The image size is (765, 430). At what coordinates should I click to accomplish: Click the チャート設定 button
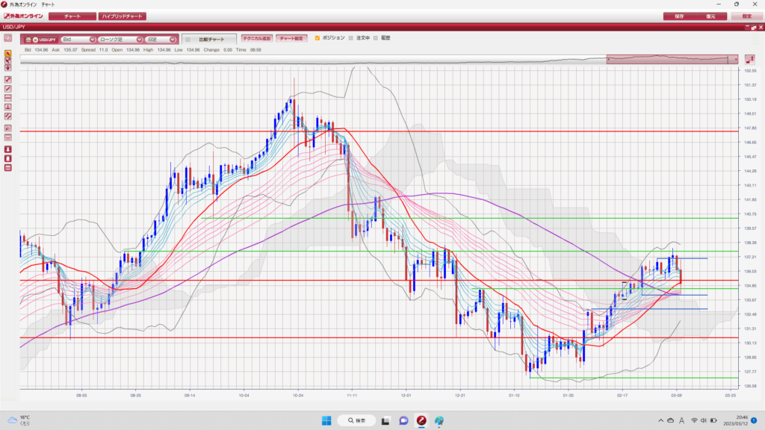pos(291,38)
